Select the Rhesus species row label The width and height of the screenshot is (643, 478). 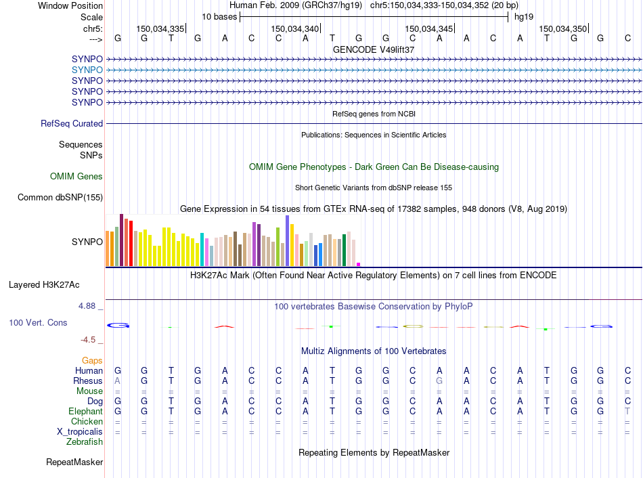(x=88, y=381)
